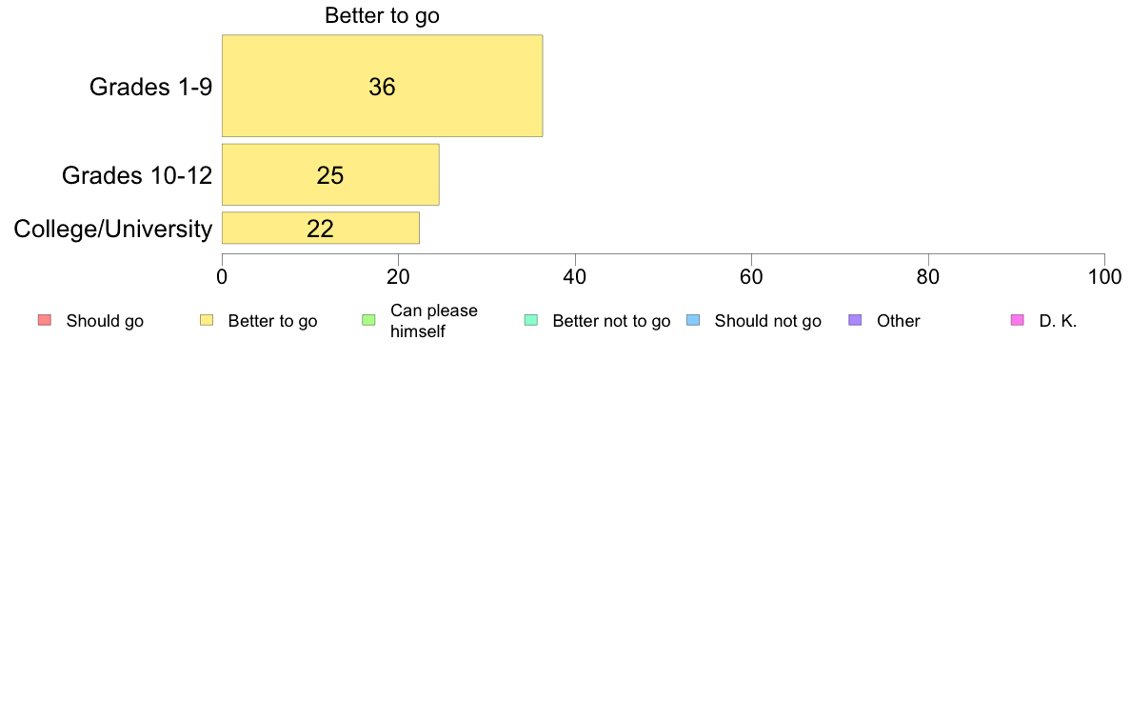Select the blue Should not go swatch

(x=693, y=321)
